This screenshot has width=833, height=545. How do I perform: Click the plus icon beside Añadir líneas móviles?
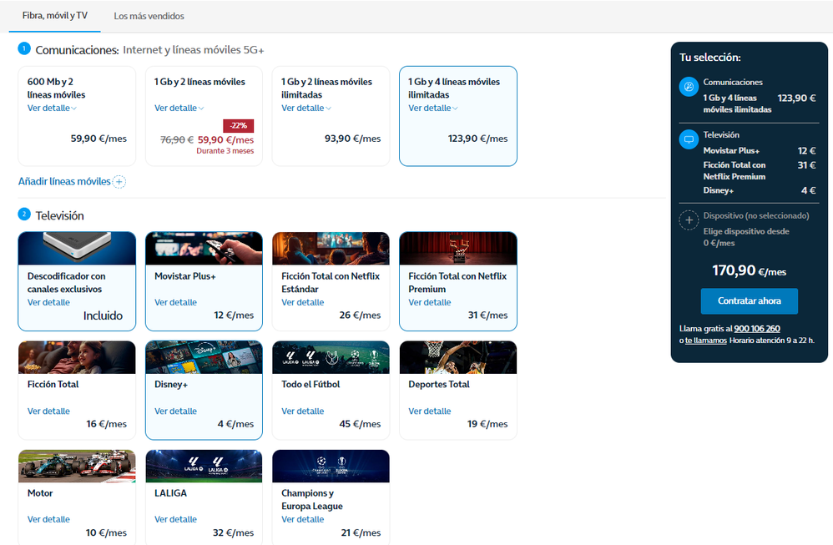coord(119,181)
